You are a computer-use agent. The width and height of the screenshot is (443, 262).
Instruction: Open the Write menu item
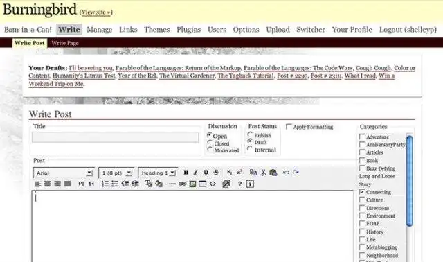[69, 29]
